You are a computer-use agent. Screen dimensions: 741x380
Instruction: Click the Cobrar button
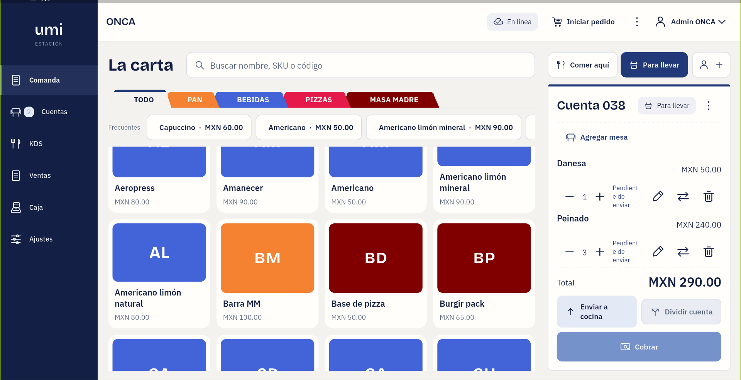(x=639, y=347)
